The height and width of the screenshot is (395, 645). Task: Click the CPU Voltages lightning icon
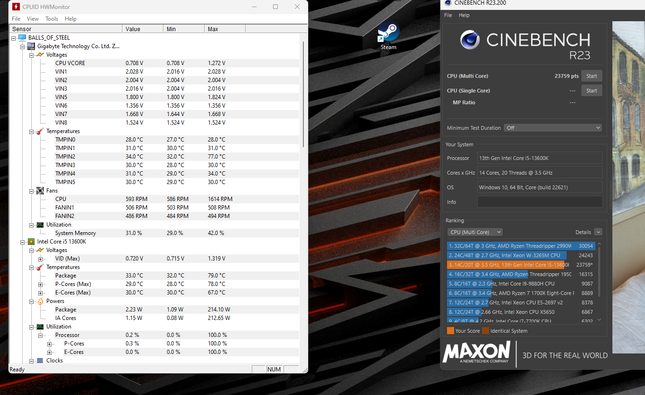coord(40,250)
